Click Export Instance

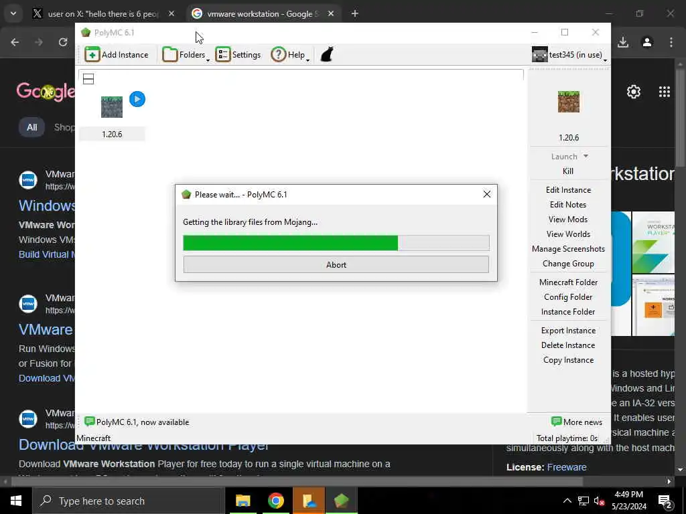click(x=568, y=331)
